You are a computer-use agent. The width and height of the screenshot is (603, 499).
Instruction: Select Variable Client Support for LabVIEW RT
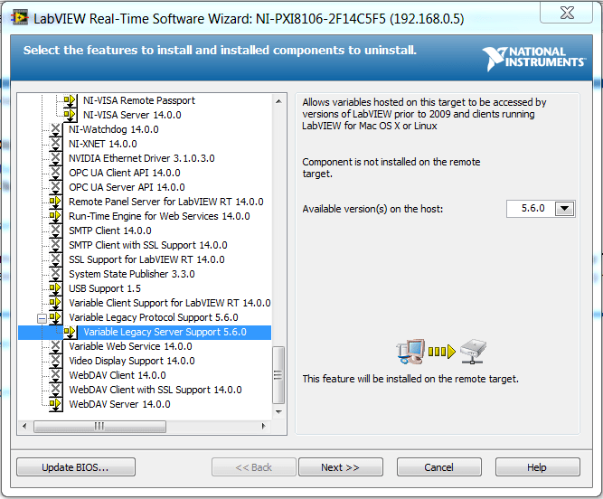pyautogui.click(x=170, y=304)
